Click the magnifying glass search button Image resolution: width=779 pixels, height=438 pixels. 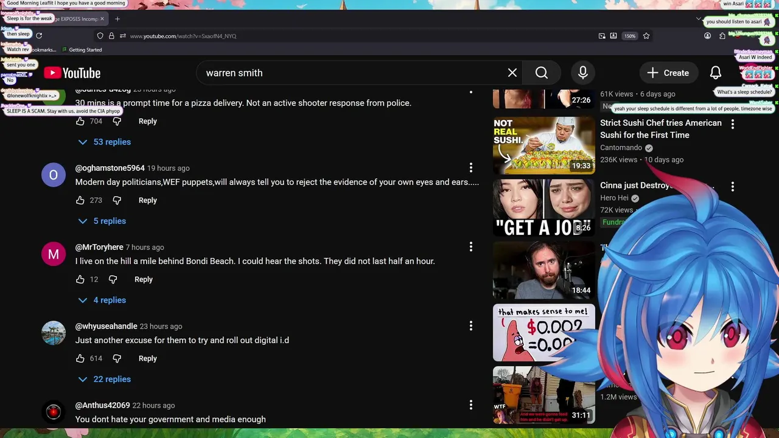pos(542,73)
